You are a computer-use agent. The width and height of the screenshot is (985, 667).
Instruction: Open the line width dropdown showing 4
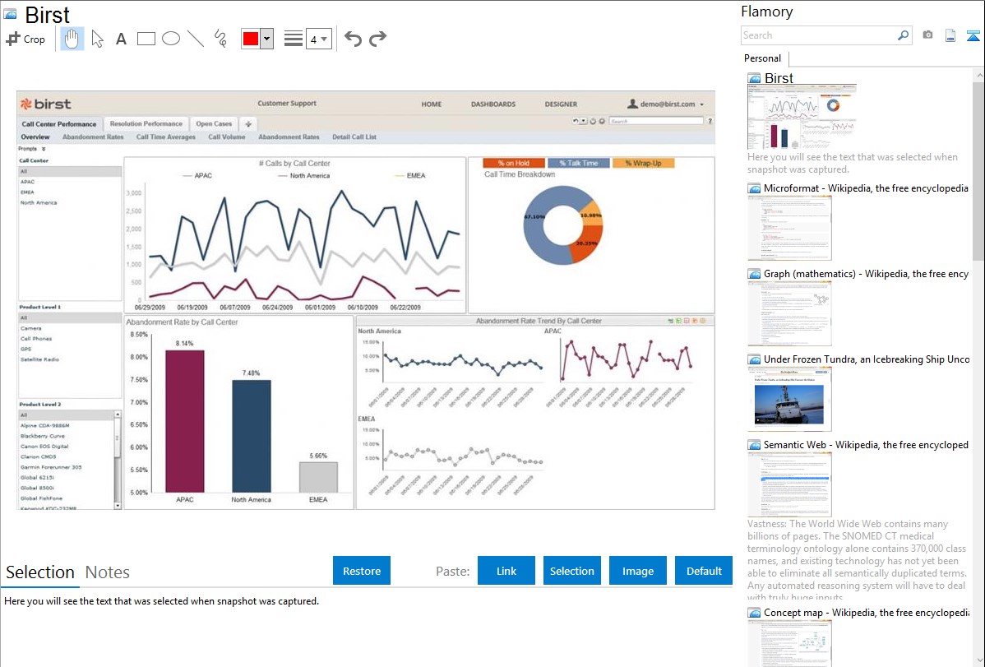pos(318,39)
